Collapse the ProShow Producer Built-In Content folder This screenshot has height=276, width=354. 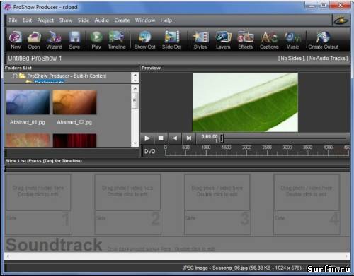pyautogui.click(x=15, y=76)
